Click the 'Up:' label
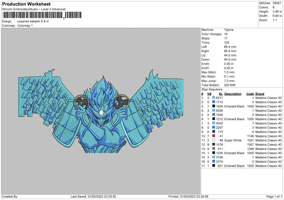 204,55
